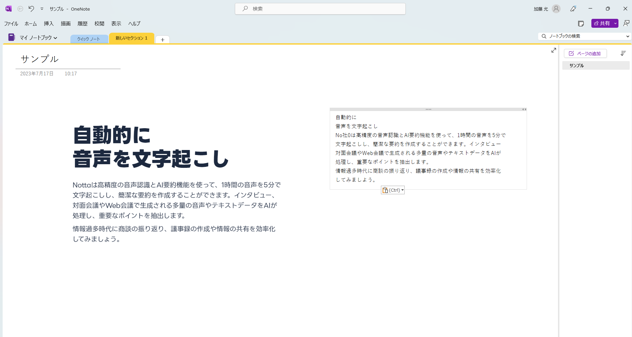
Task: Click the pen and sparkle icon
Action: pos(574,9)
